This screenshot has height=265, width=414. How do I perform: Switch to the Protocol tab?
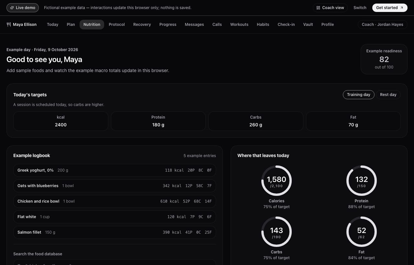point(117,25)
